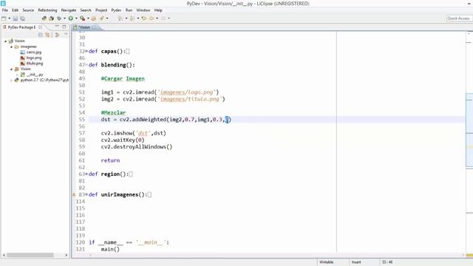Close the PyDev Package Explorer tab
Viewport: 473px width, 266px height.
pyautogui.click(x=40, y=27)
